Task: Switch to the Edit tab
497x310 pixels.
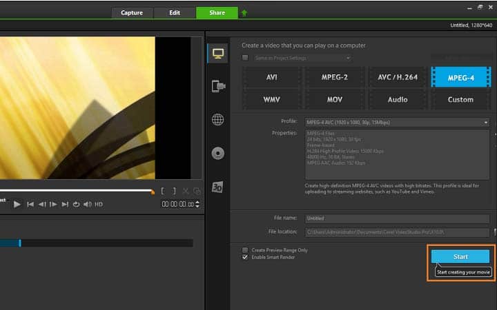Action: (x=175, y=12)
